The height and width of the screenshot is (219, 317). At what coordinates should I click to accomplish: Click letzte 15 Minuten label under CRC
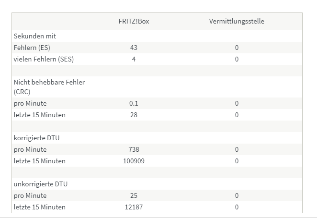(x=40, y=115)
